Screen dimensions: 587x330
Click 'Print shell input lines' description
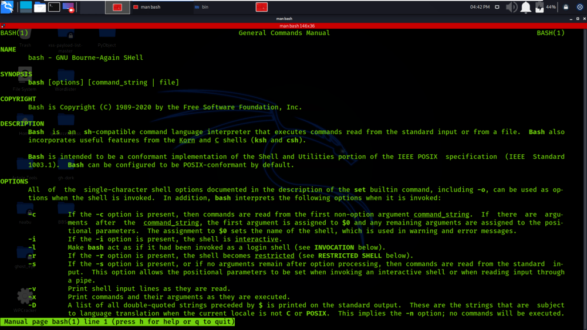click(149, 288)
